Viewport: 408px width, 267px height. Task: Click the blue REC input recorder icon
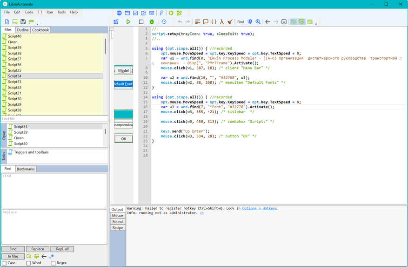pos(119,13)
